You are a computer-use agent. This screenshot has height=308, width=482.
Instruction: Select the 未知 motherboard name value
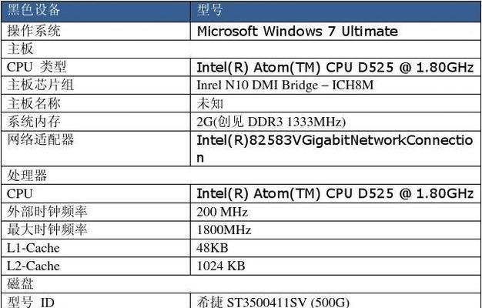[210, 104]
